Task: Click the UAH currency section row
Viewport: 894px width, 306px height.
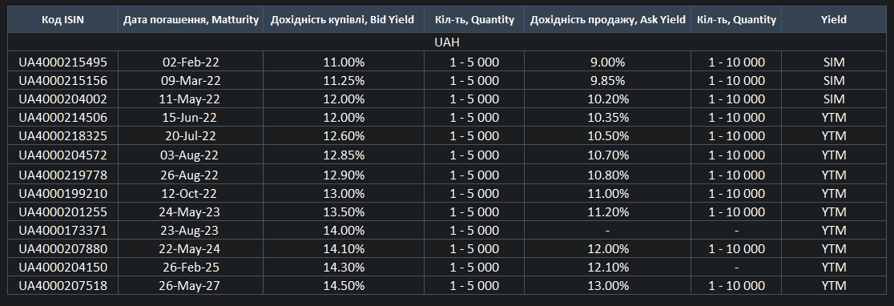Action: tap(447, 42)
